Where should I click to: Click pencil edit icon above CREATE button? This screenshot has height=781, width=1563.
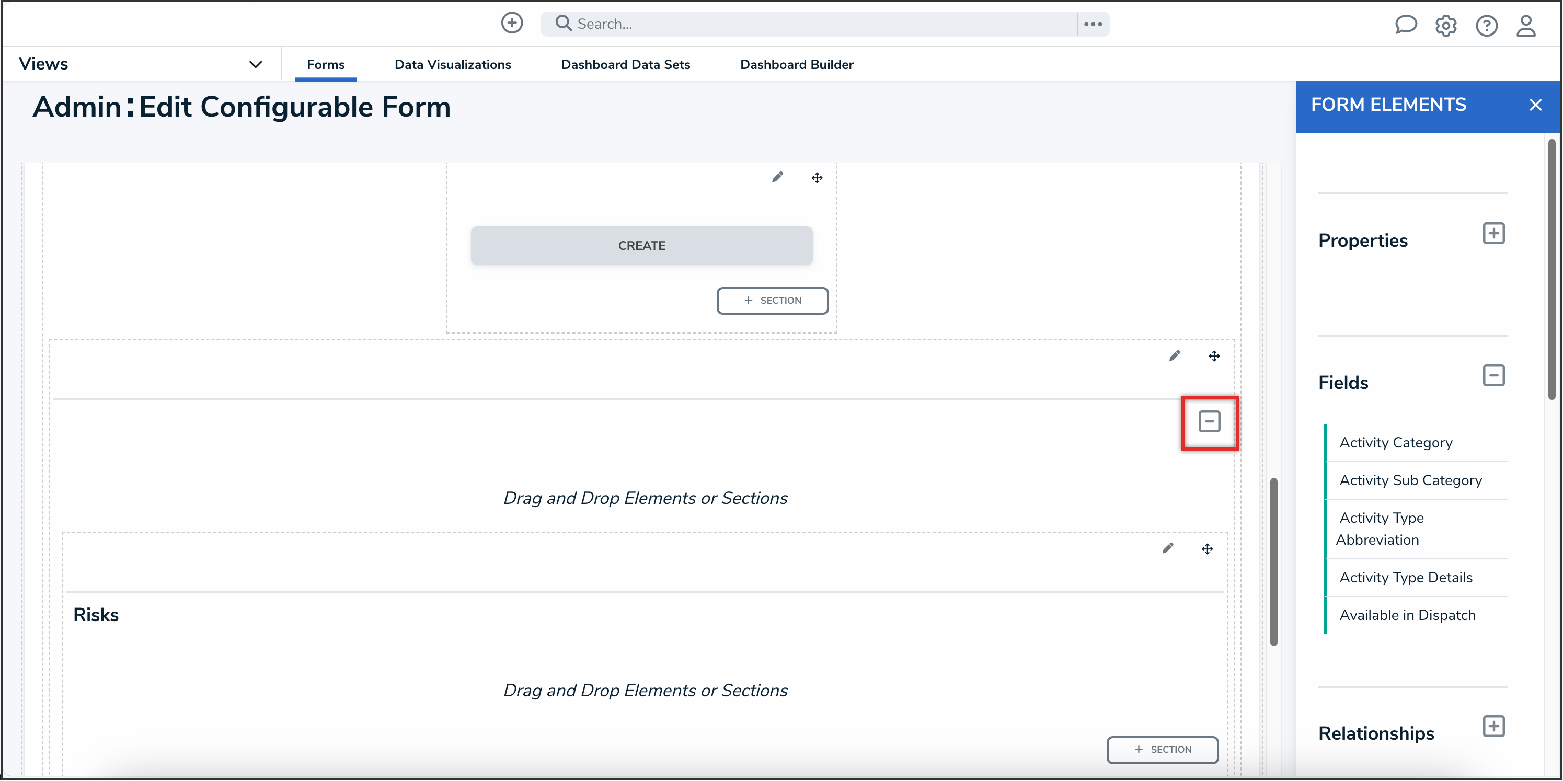point(777,177)
